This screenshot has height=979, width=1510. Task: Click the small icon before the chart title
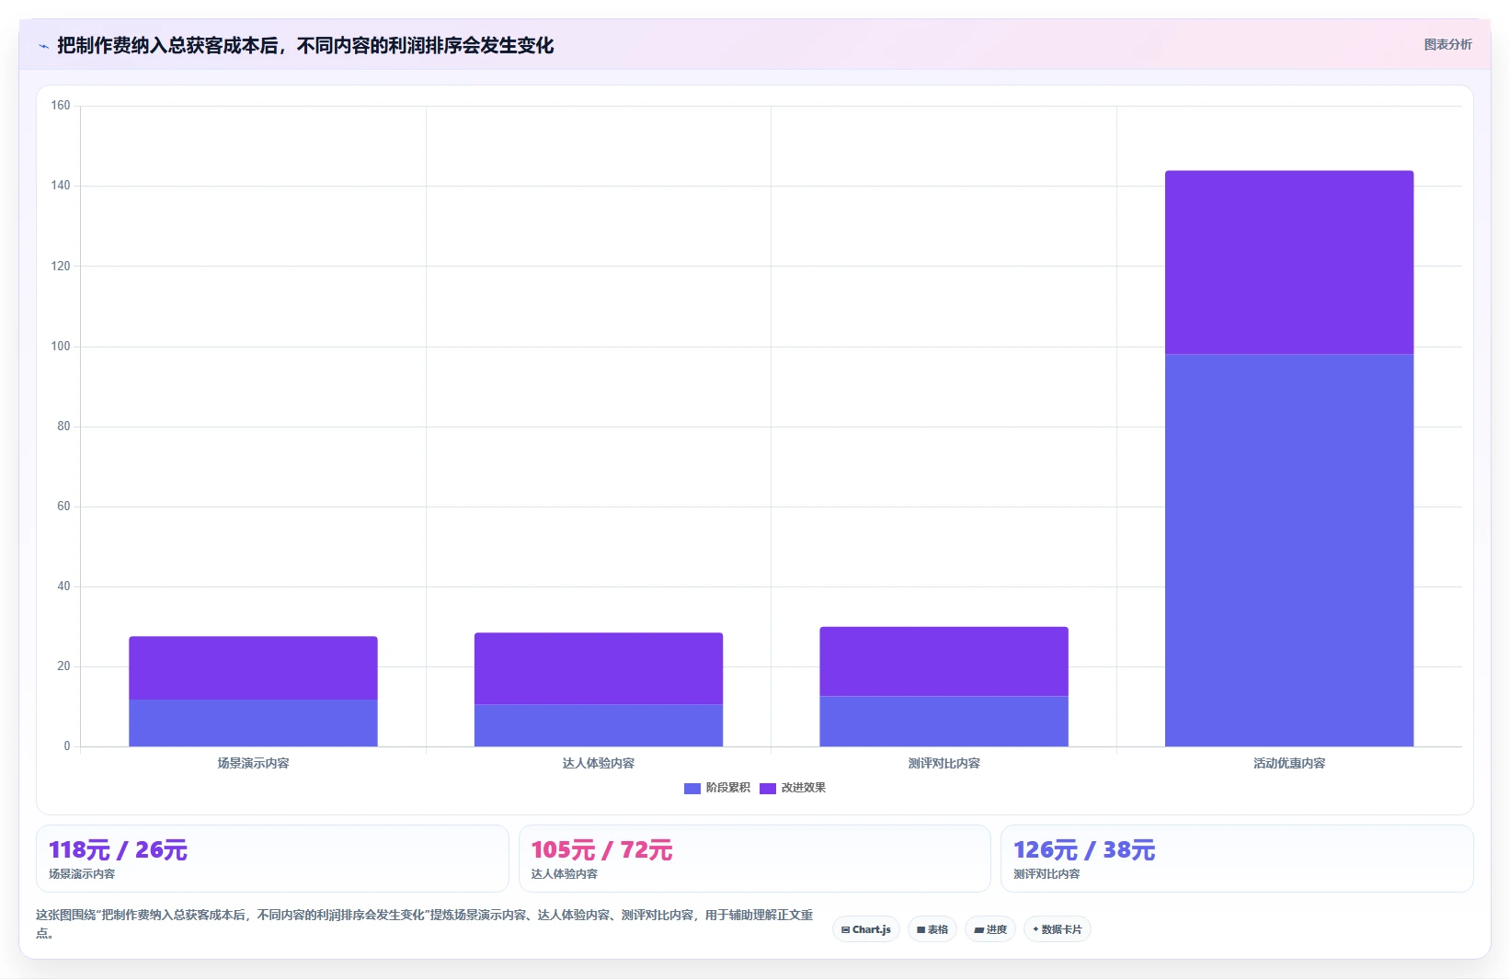pyautogui.click(x=43, y=46)
